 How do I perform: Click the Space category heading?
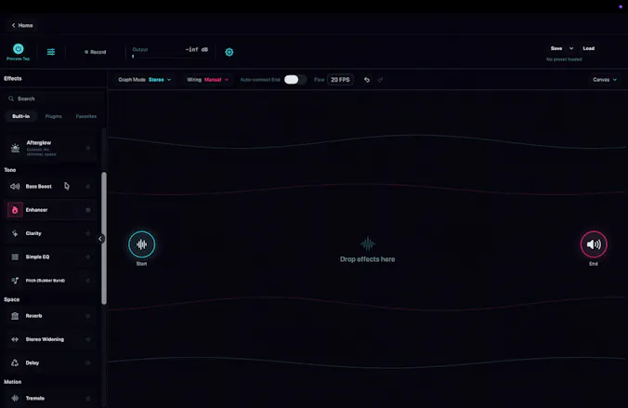point(12,299)
